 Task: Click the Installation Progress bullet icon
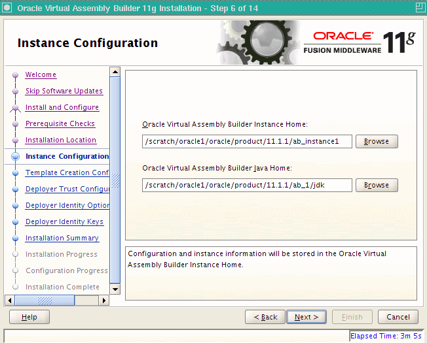(x=16, y=254)
